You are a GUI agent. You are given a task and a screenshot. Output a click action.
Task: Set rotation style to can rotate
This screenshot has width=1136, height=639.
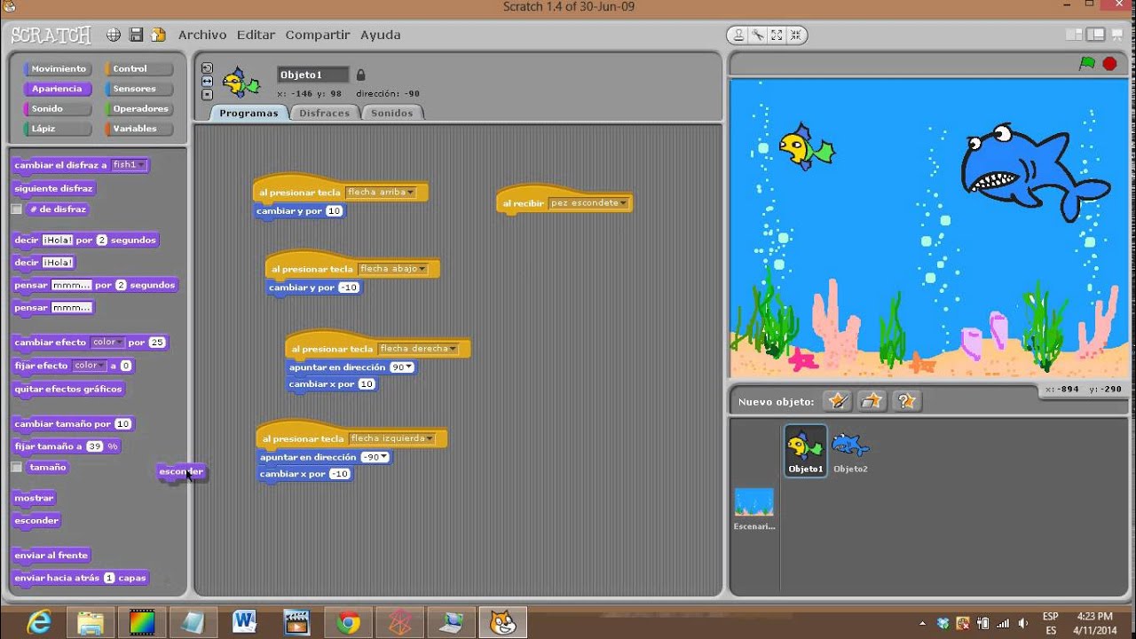[207, 67]
